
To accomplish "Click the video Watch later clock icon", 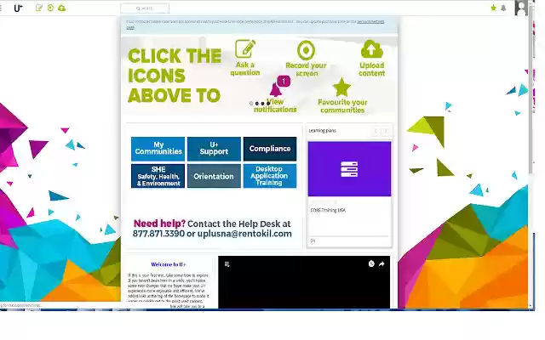I will [x=371, y=264].
